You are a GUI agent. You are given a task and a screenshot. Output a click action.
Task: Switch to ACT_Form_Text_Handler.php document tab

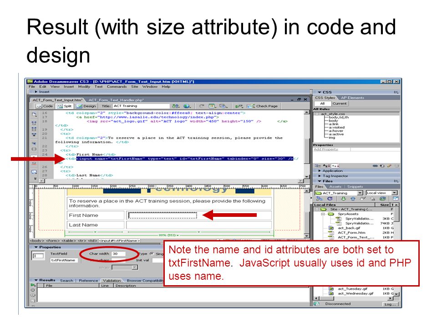[x=116, y=100]
